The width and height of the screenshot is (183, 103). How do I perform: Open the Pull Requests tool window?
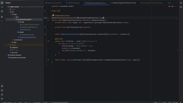[2, 11]
